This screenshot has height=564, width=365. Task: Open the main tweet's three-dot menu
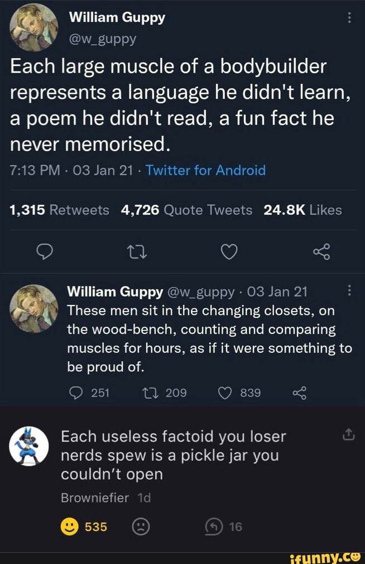pos(349,18)
